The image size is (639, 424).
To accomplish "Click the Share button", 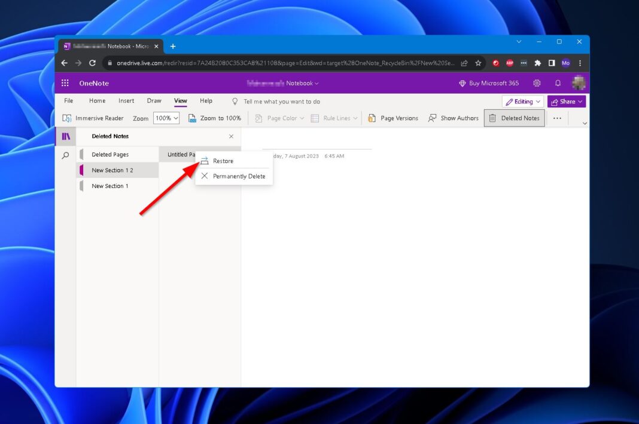I will (x=565, y=101).
